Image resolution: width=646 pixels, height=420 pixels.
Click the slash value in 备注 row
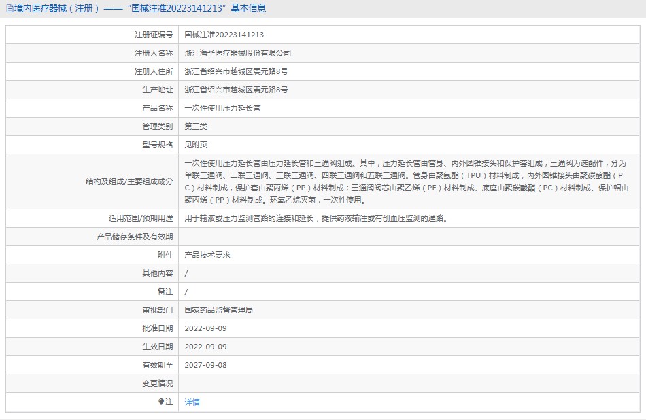[186, 292]
